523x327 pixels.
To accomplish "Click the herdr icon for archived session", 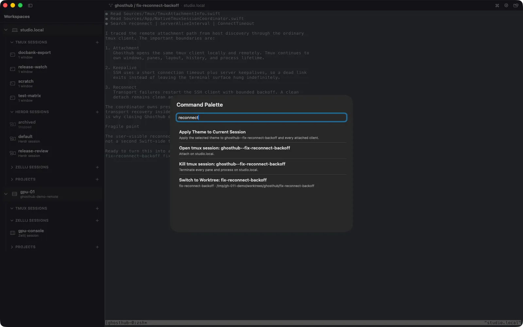I will (13, 124).
